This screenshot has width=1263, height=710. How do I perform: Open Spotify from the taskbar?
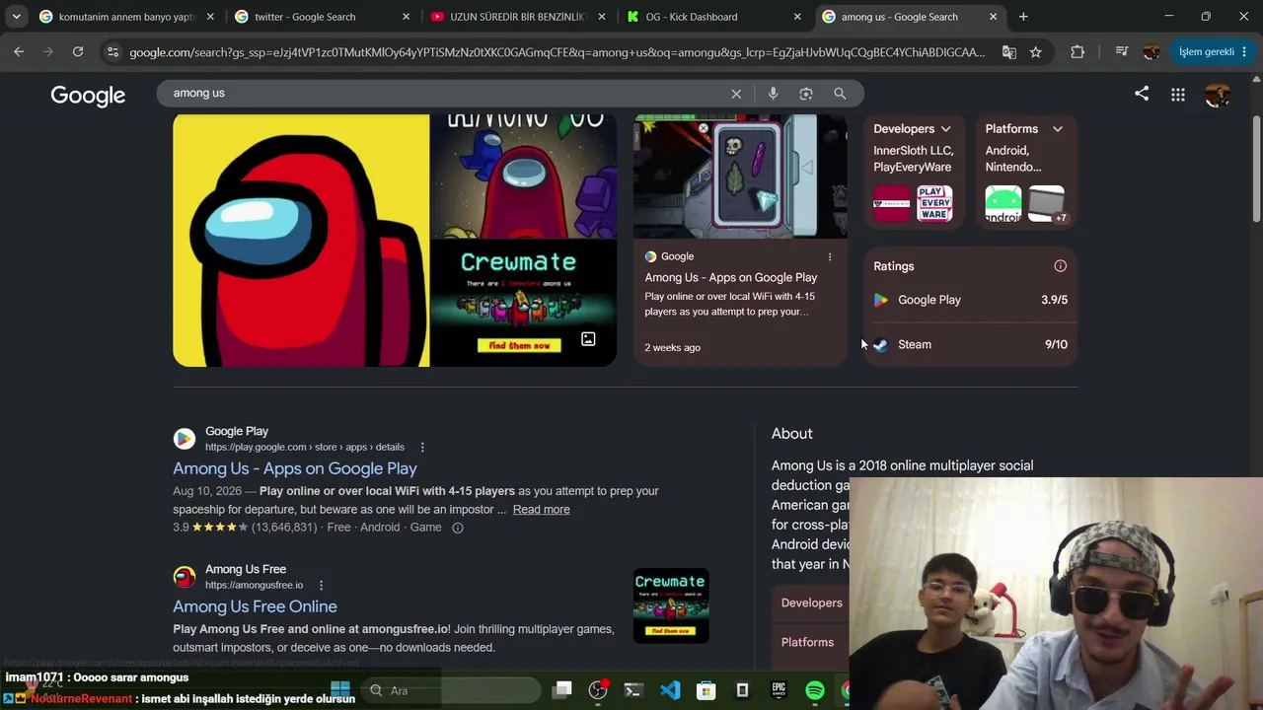tap(815, 690)
